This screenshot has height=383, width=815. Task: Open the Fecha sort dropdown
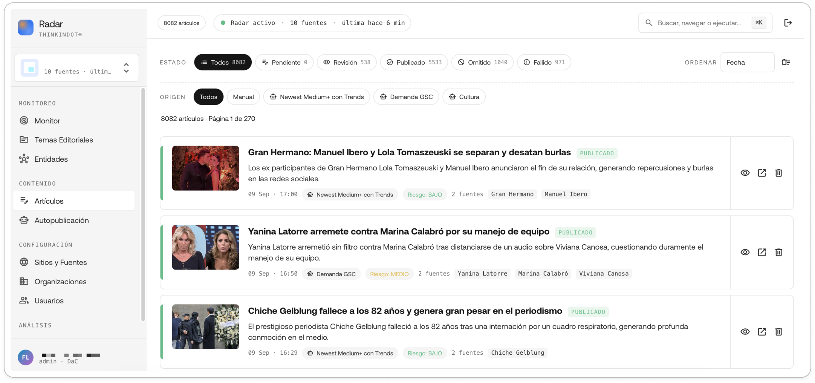click(747, 62)
